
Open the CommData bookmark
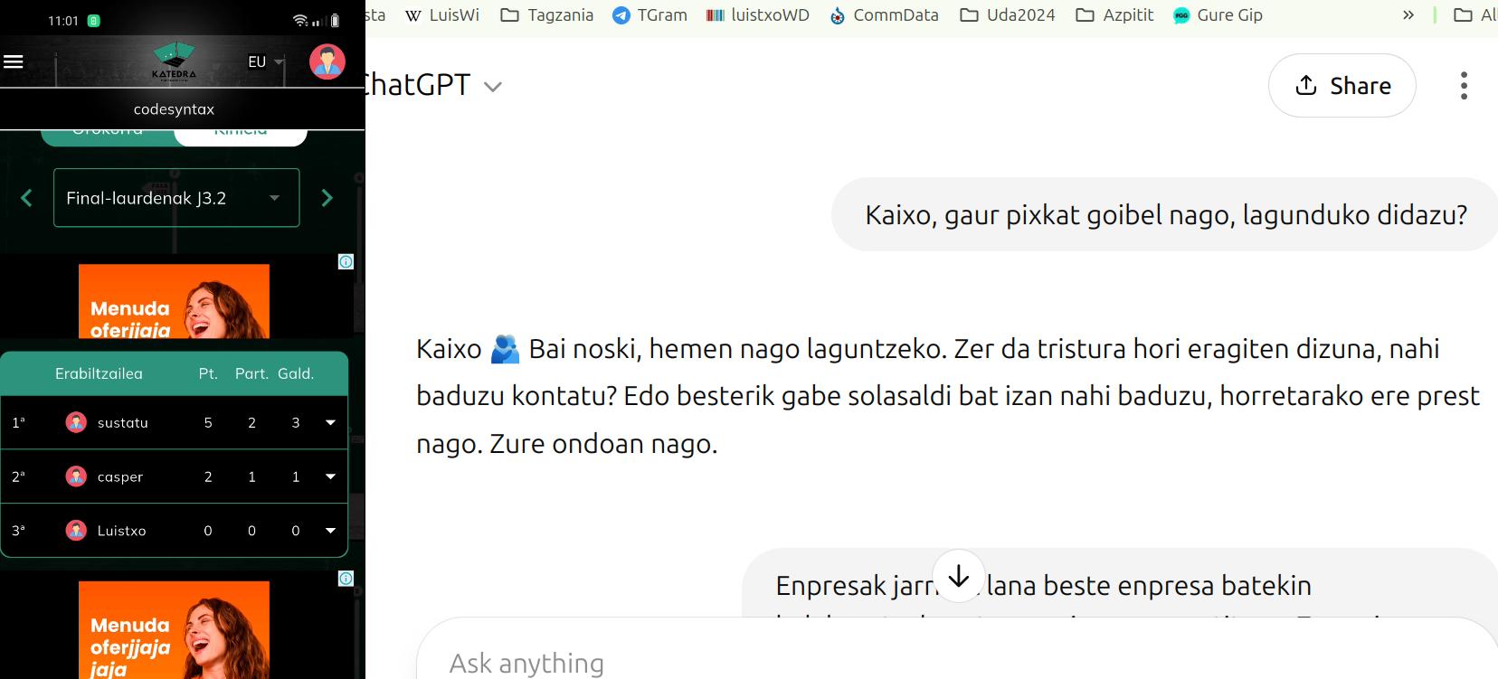pos(884,15)
